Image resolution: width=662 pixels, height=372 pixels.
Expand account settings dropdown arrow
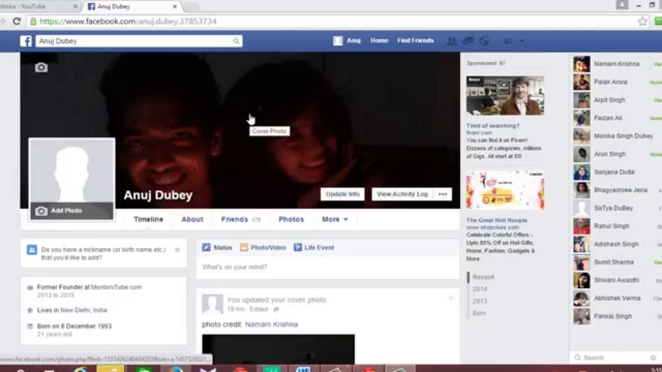(522, 41)
